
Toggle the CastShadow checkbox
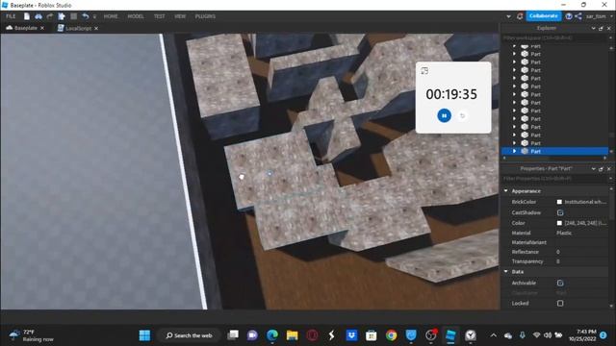point(560,212)
